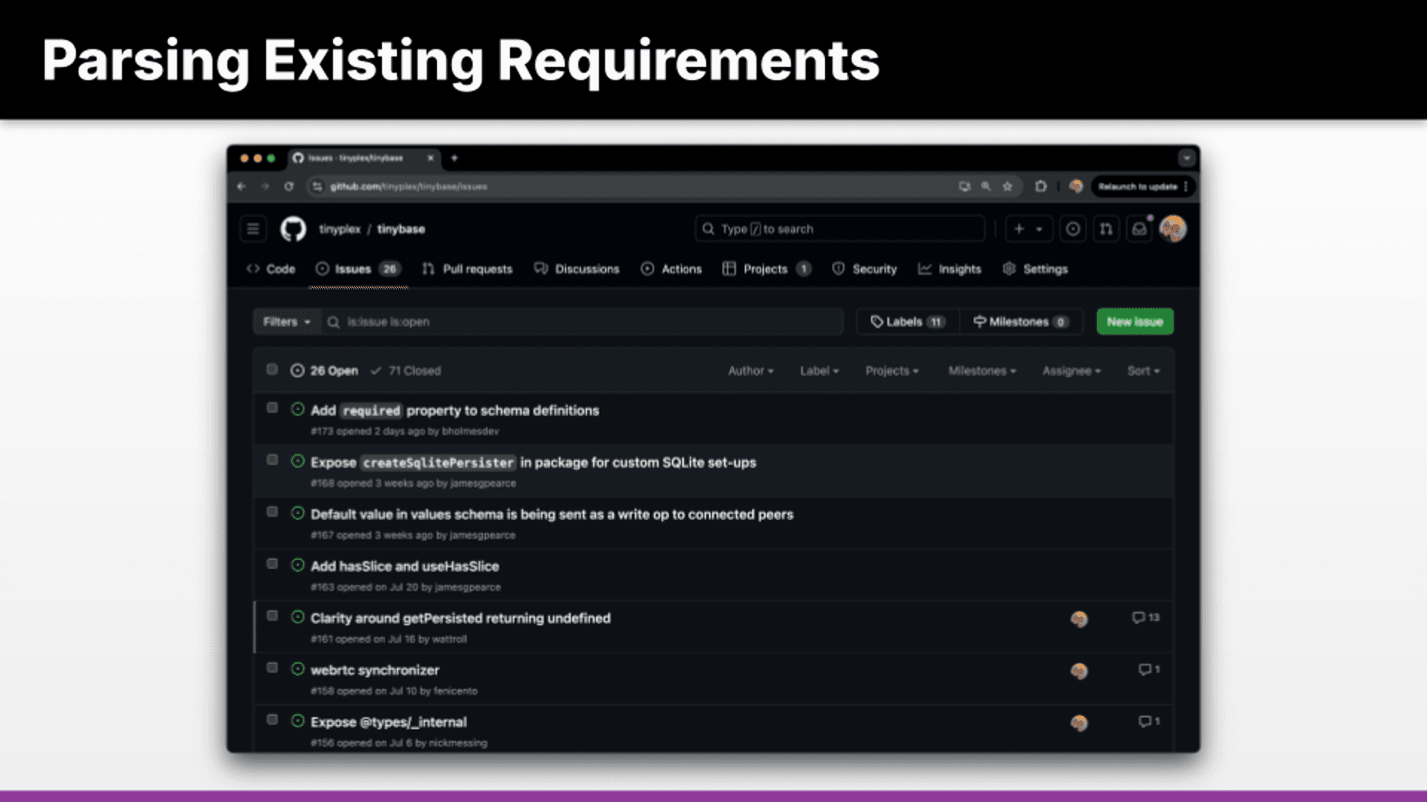
Task: Click the zoom magnifier icon in address bar
Action: tap(986, 186)
